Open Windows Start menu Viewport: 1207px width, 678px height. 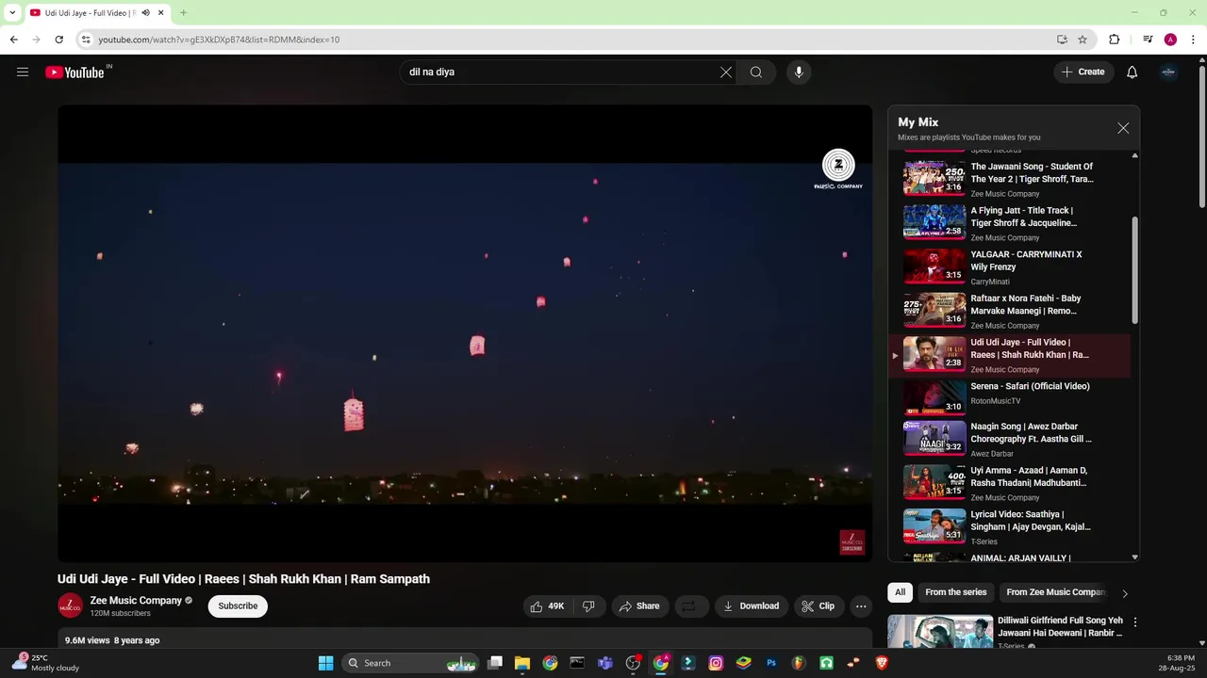click(325, 663)
